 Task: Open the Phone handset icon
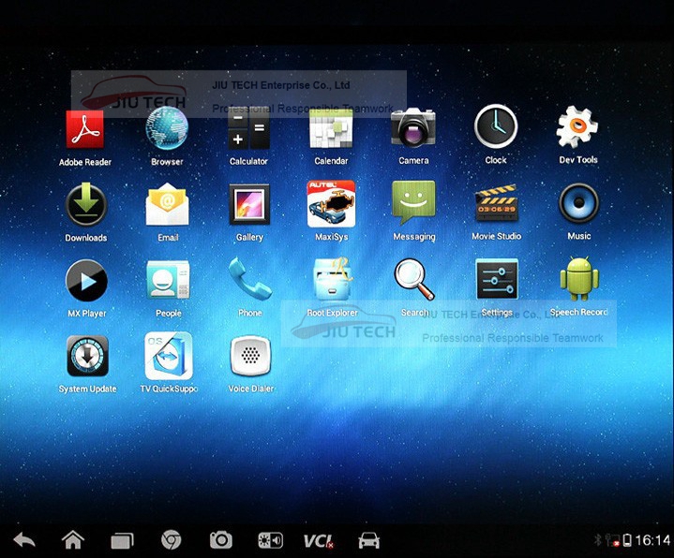pos(249,279)
